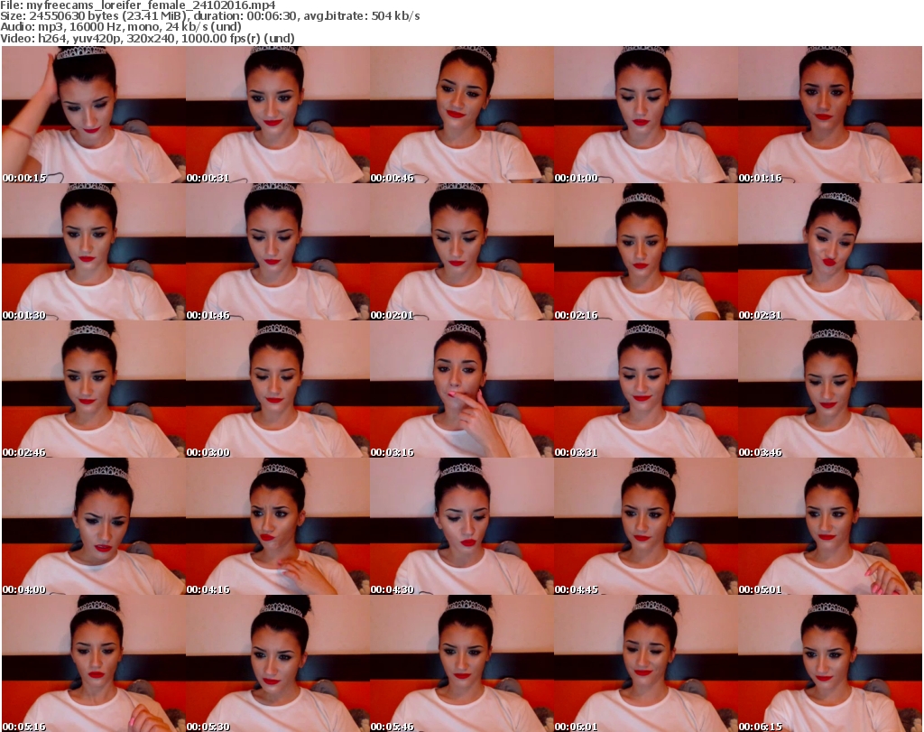
Task: Click the 'Size: 24550630 bytes' info line
Action: pos(209,16)
